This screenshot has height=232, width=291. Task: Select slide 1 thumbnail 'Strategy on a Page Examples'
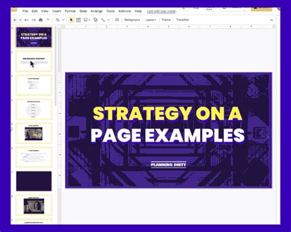tap(34, 37)
